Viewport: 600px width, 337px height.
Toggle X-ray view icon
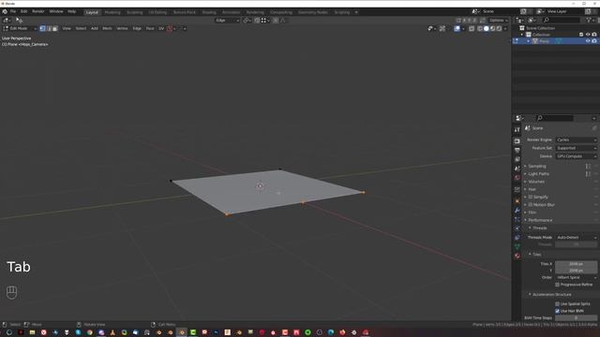(x=472, y=28)
